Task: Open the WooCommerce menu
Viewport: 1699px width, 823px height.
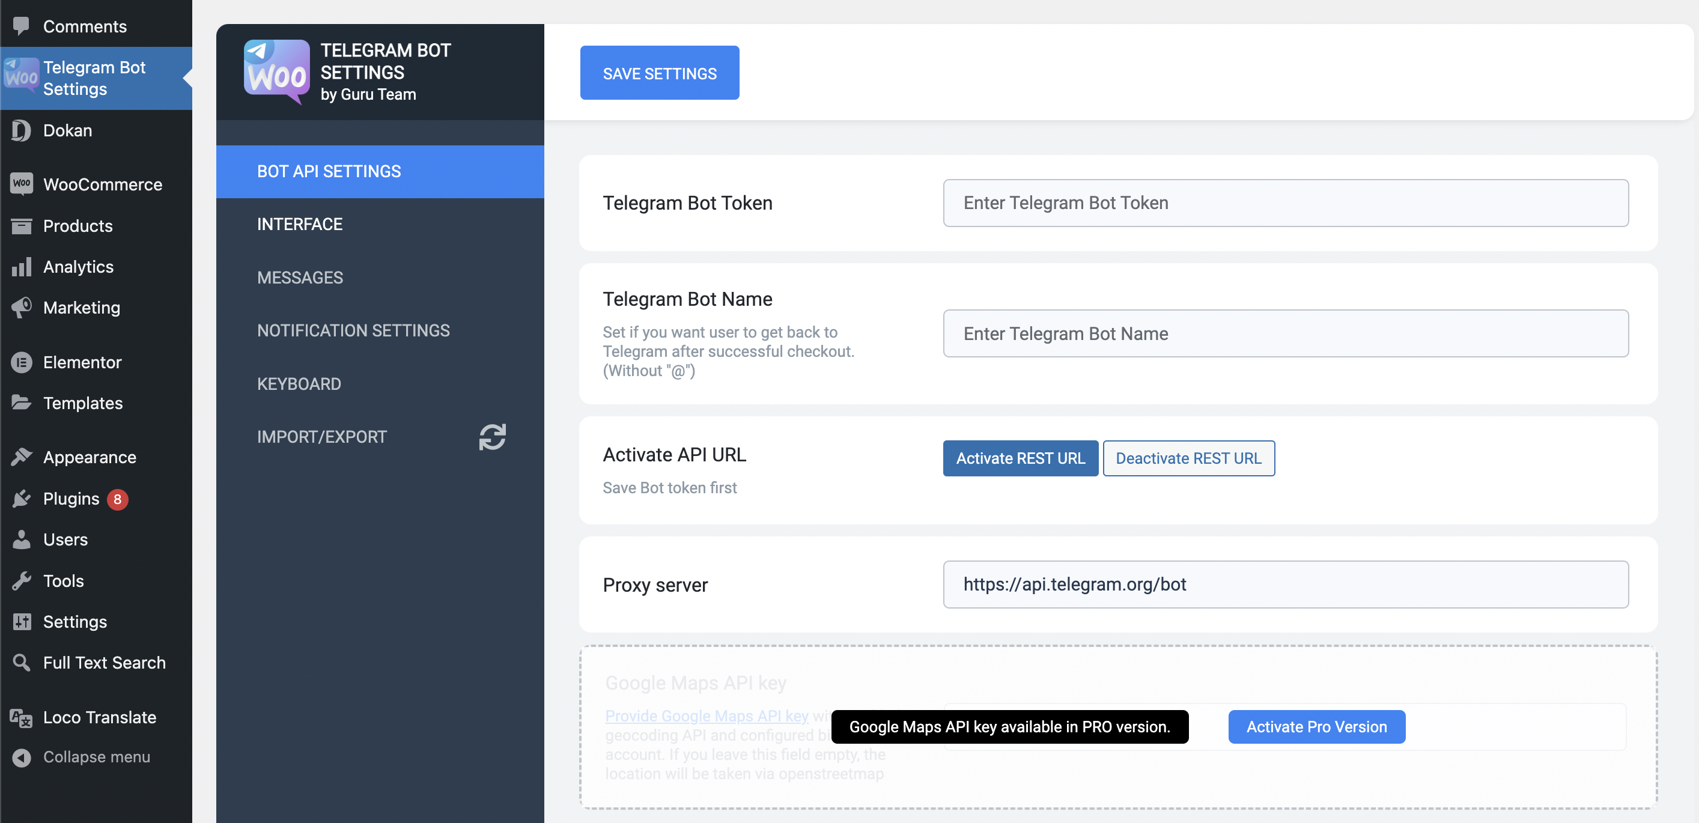Action: [96, 184]
